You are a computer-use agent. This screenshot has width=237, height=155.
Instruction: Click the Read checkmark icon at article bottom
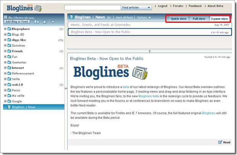220,142
